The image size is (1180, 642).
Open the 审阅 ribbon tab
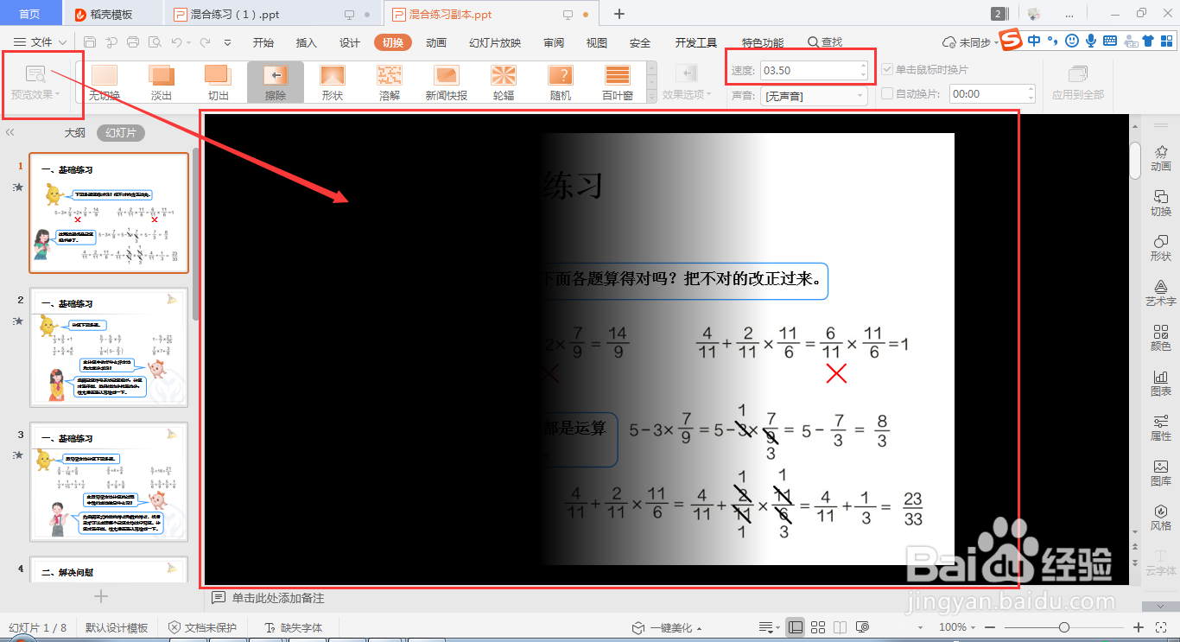(x=554, y=42)
